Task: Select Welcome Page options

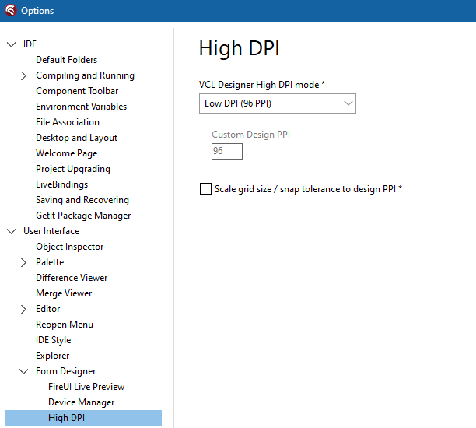Action: pos(66,153)
